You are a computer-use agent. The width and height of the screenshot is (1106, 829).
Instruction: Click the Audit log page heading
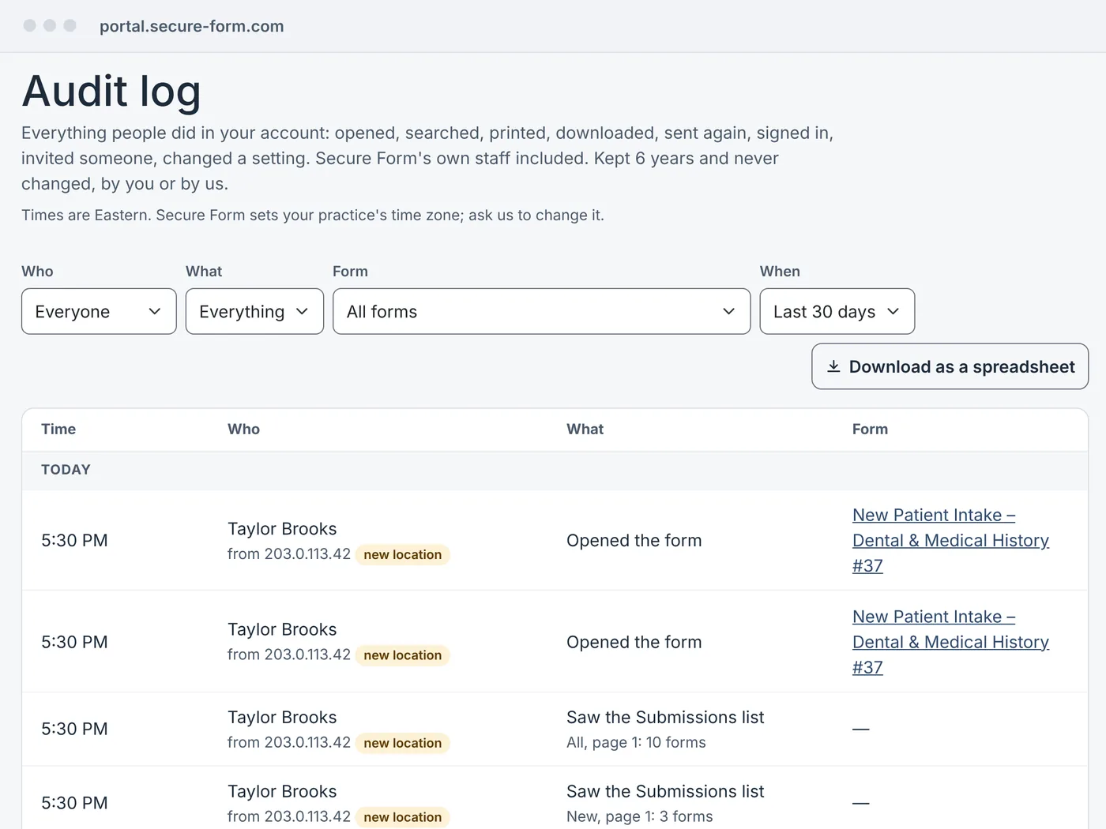(x=111, y=92)
